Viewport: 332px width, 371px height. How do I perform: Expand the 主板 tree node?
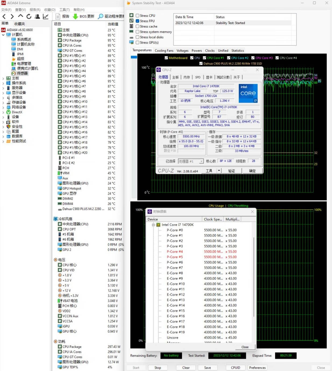(3, 78)
